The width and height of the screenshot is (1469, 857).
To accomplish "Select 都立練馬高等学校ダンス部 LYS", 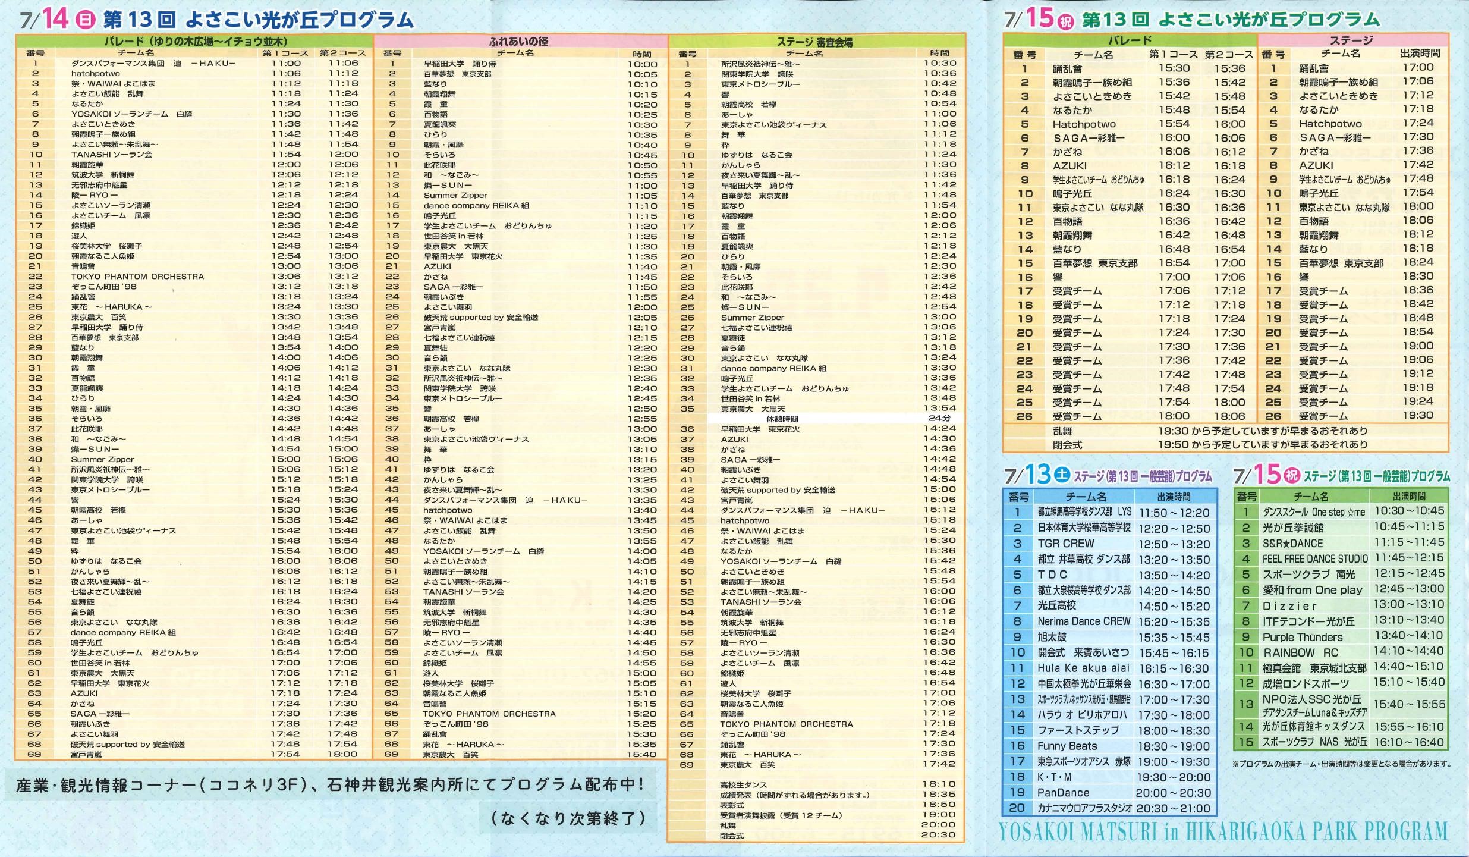I will click(x=1084, y=512).
